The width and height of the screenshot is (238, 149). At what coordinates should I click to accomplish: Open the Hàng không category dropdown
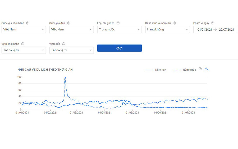167,29
